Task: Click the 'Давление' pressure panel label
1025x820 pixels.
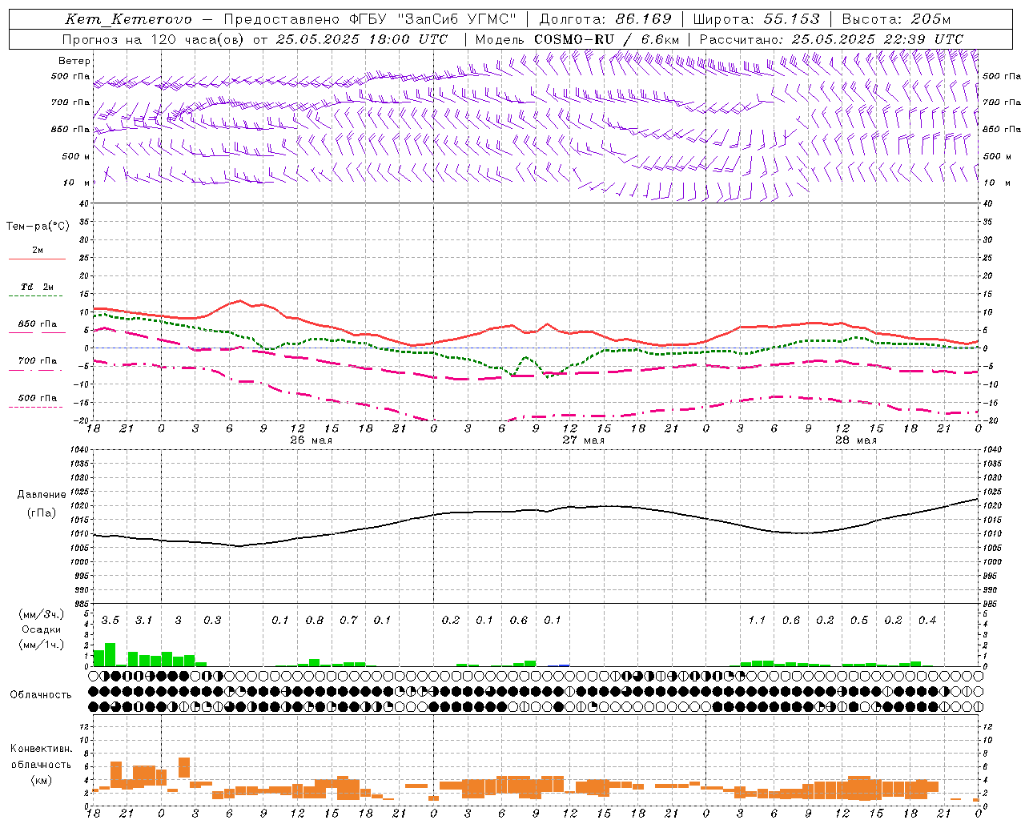Action: pyautogui.click(x=42, y=495)
